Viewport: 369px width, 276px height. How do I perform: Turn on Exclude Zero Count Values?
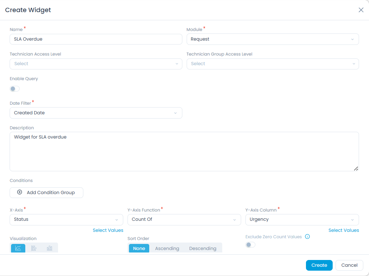[250, 245]
